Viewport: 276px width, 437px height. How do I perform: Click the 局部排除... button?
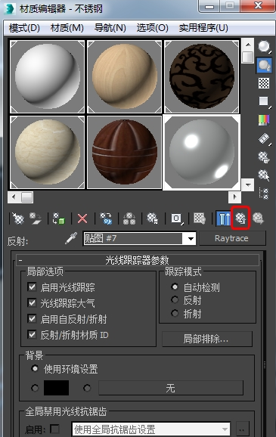coord(207,339)
